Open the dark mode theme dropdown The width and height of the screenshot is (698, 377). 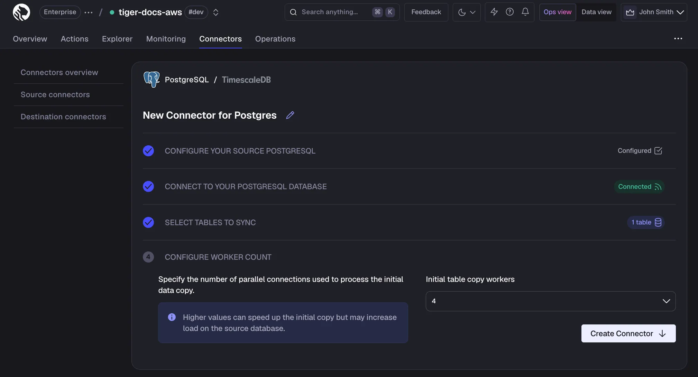tap(467, 12)
